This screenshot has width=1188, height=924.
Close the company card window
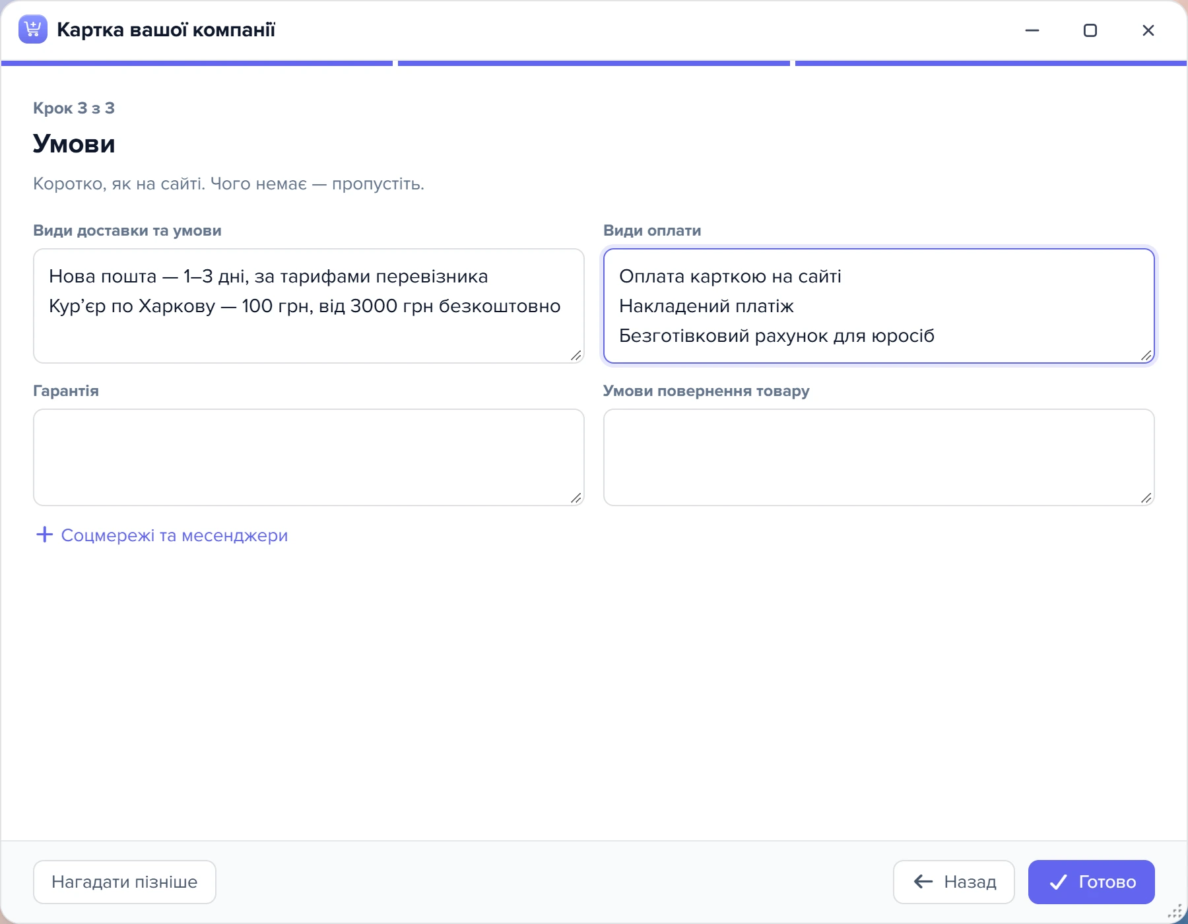[1148, 30]
